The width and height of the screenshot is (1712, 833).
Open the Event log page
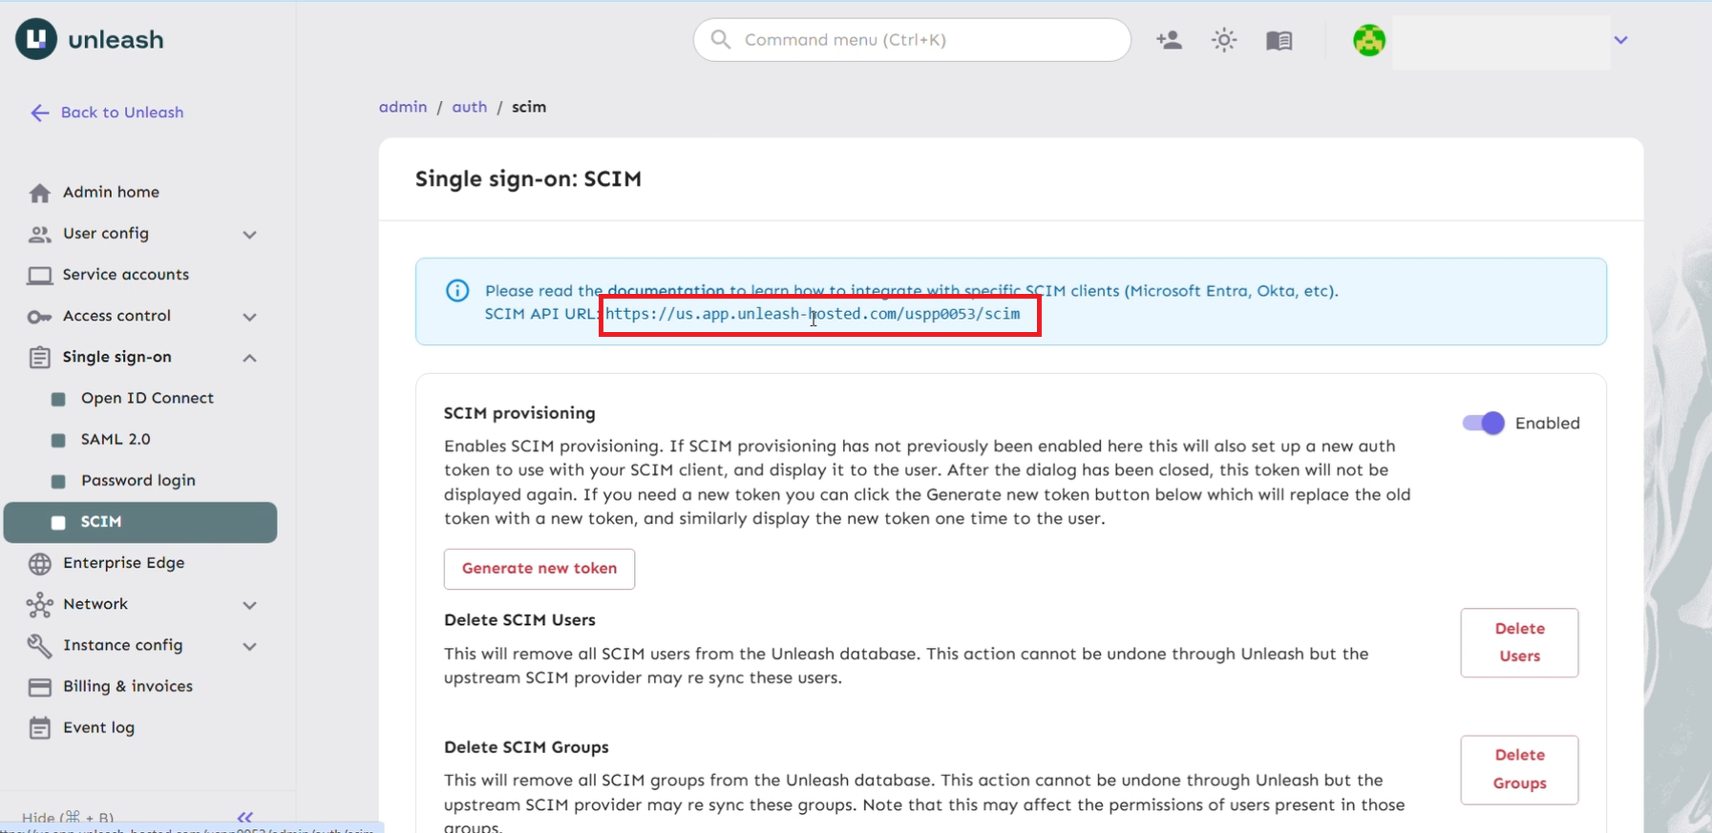pyautogui.click(x=140, y=728)
